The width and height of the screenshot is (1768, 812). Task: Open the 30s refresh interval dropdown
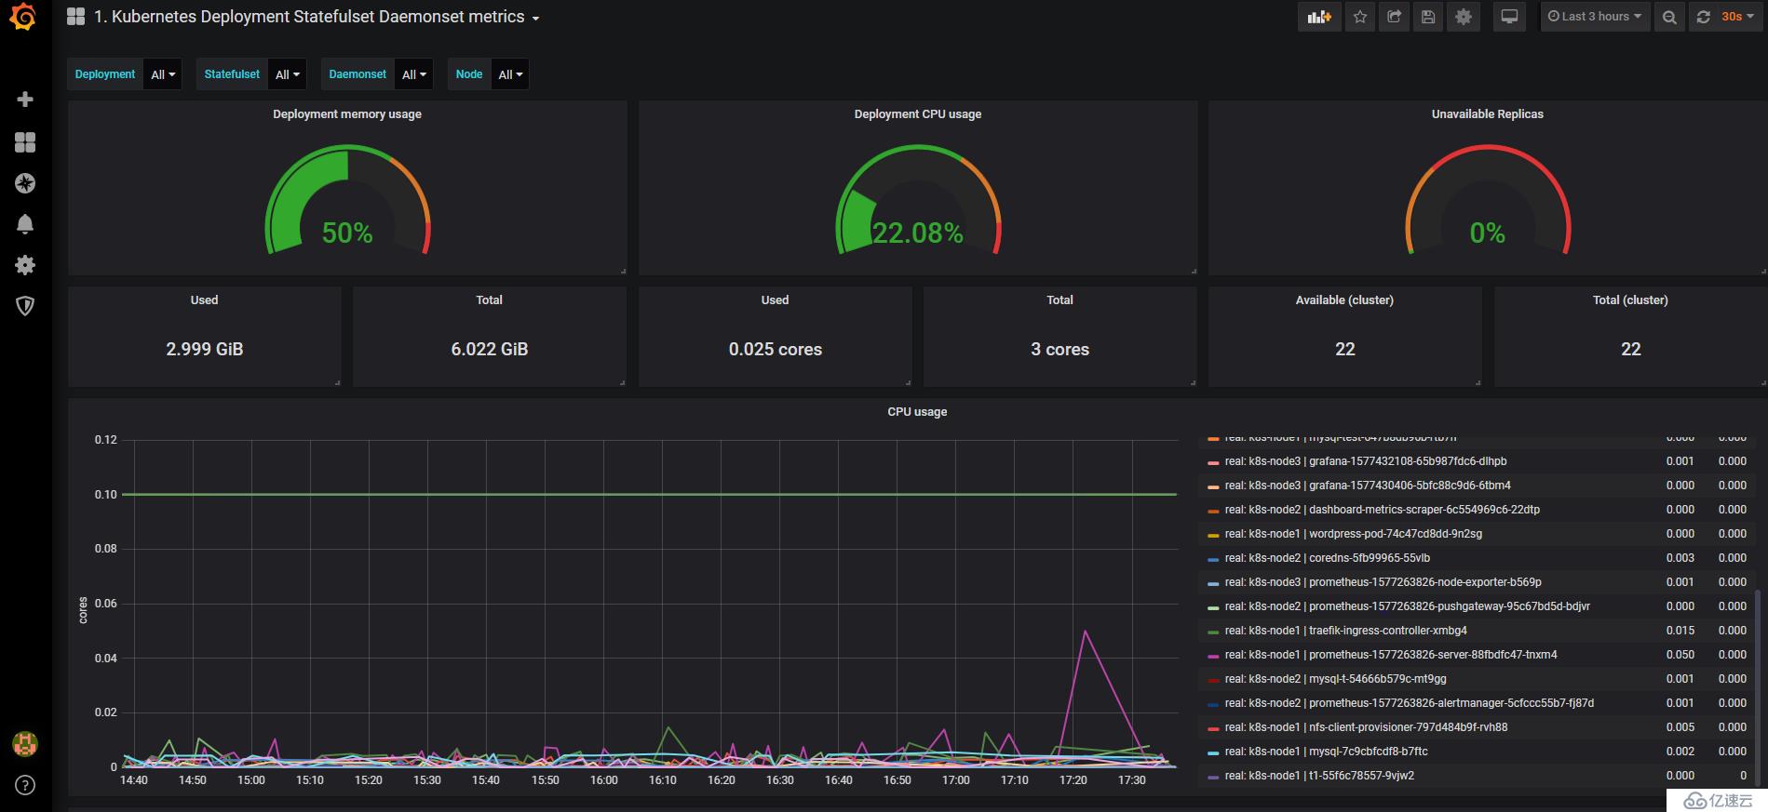1738,17
